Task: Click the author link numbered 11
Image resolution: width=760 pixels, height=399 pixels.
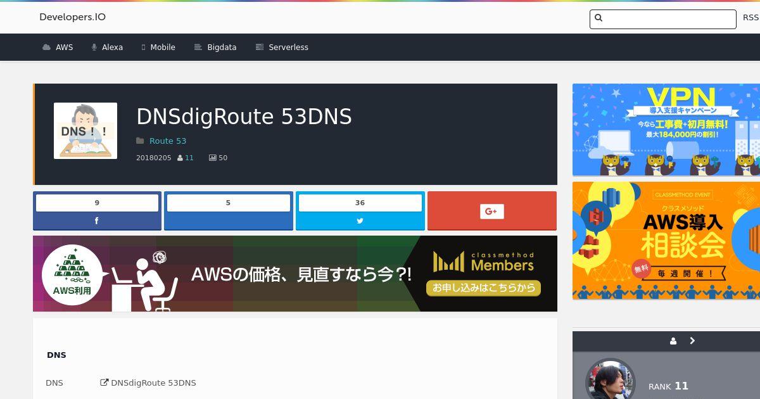Action: coord(189,158)
